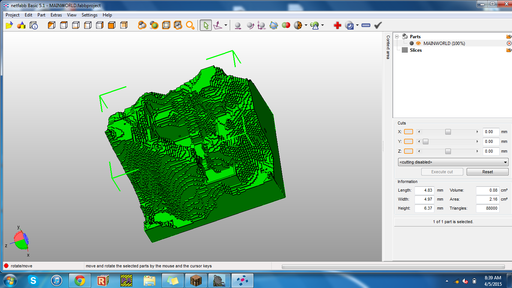This screenshot has width=512, height=288.
Task: Click the left arrow of the Y cut slider
Action: pos(419,141)
